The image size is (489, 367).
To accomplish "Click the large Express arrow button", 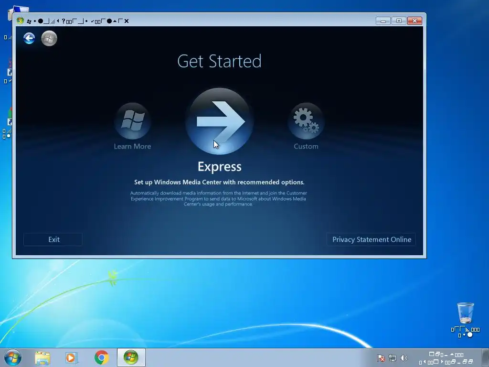I will [220, 121].
